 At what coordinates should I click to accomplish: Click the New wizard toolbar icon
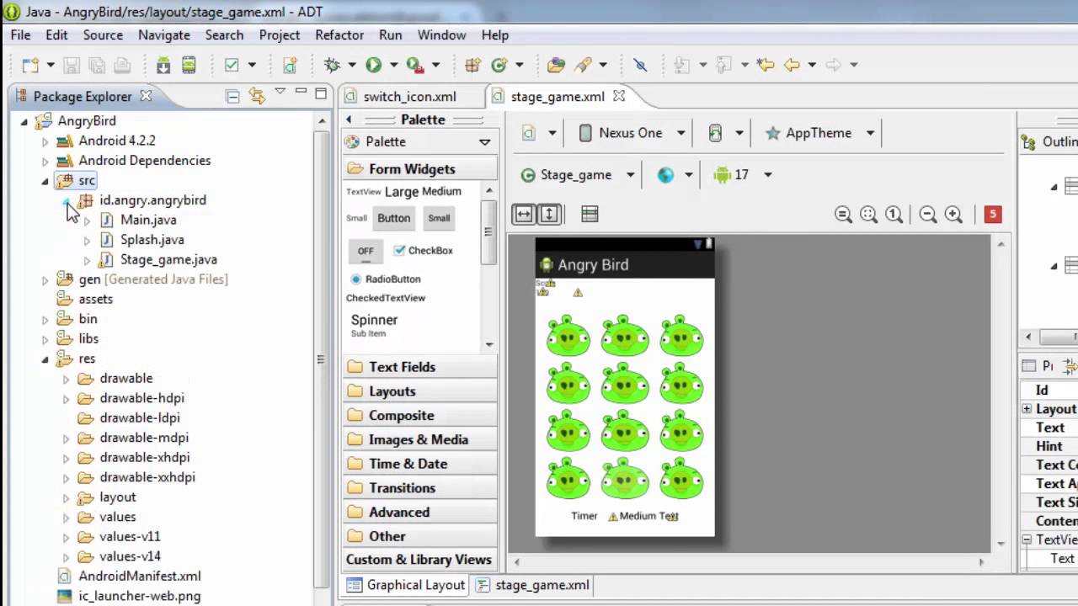[x=30, y=65]
